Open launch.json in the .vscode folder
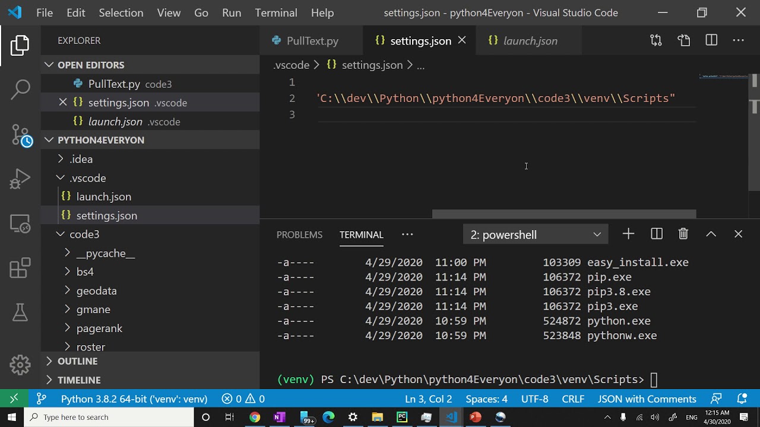The height and width of the screenshot is (427, 760). [150, 196]
